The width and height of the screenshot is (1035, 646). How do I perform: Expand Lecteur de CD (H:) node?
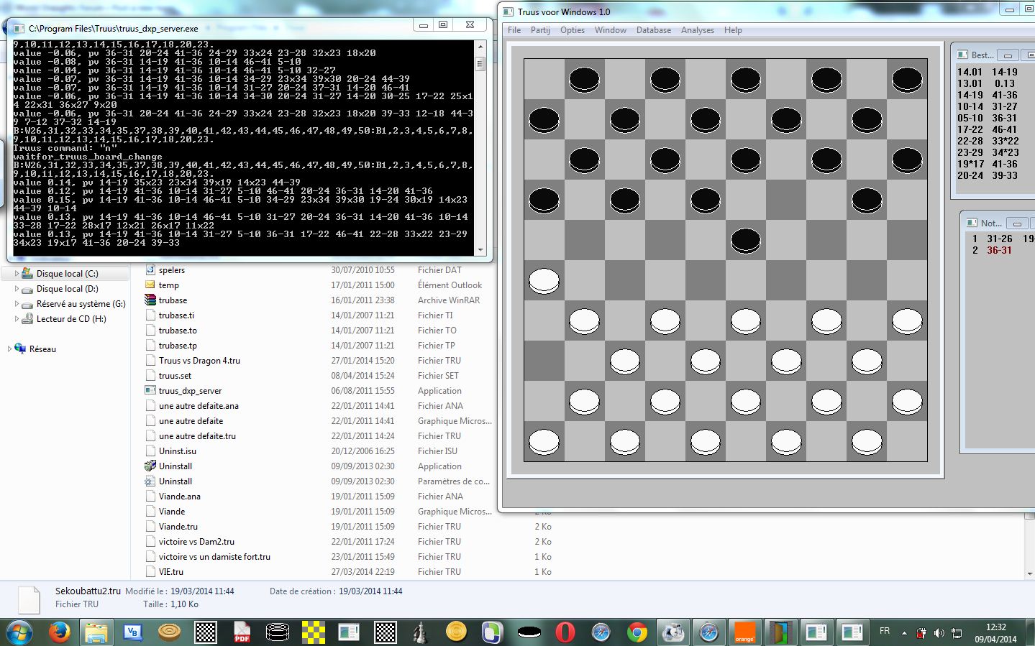17,319
